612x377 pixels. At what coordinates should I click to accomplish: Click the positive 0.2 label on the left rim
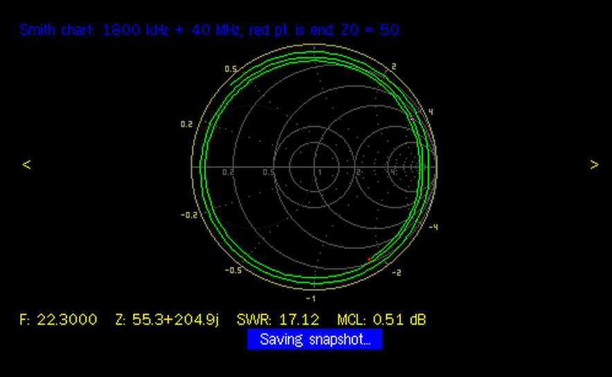click(186, 125)
